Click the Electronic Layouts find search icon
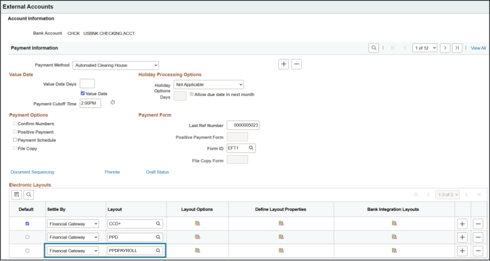Image resolution: width=490 pixels, height=261 pixels. 28,195
